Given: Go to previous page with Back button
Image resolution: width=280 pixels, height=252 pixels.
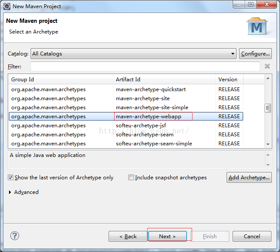Looking at the screenshot, I should [128, 237].
